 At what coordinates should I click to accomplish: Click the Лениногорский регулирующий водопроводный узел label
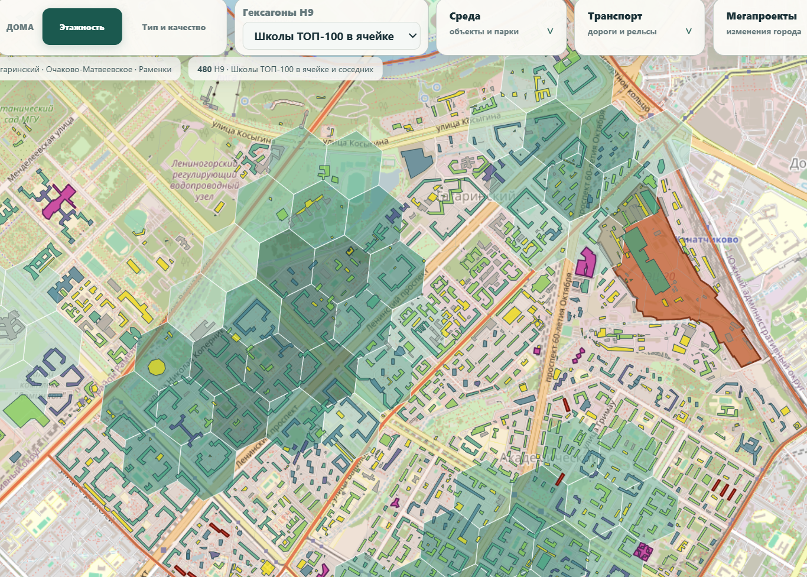(x=204, y=180)
